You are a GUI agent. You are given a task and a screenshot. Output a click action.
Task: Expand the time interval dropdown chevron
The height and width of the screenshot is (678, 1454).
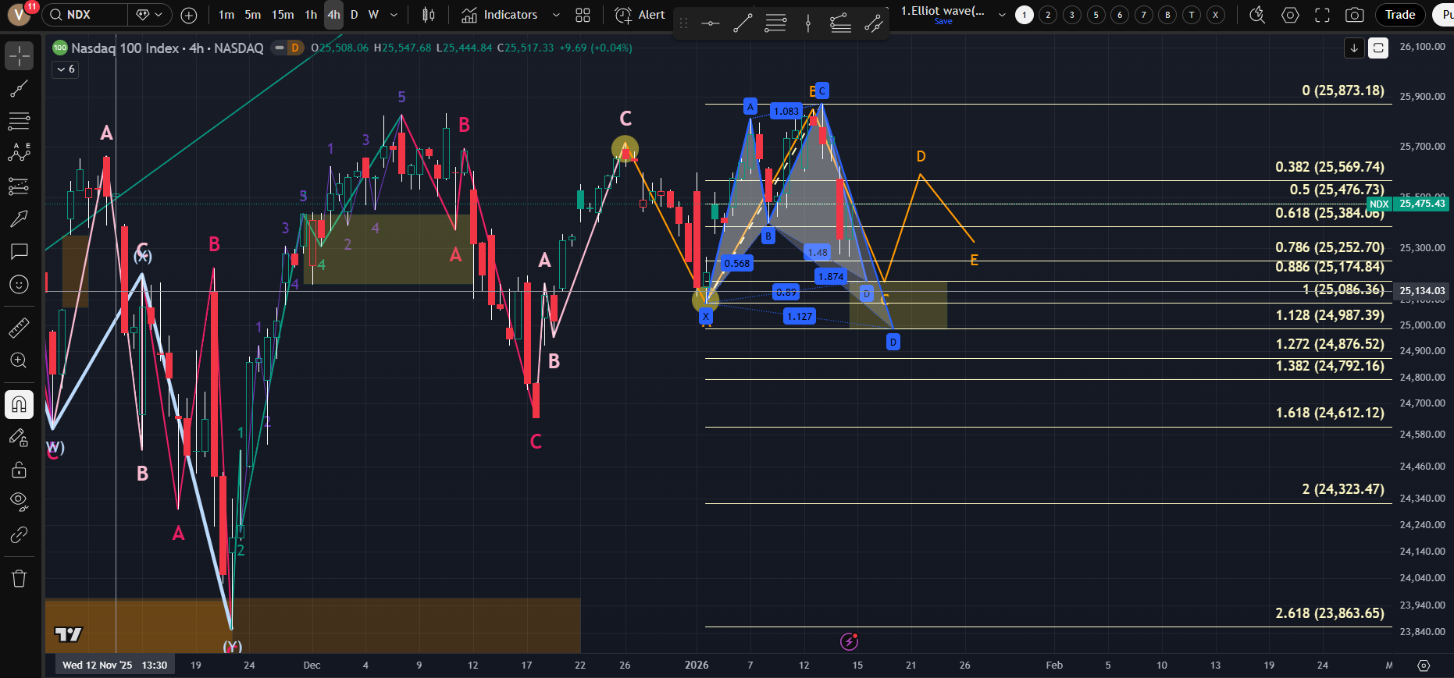click(x=394, y=15)
